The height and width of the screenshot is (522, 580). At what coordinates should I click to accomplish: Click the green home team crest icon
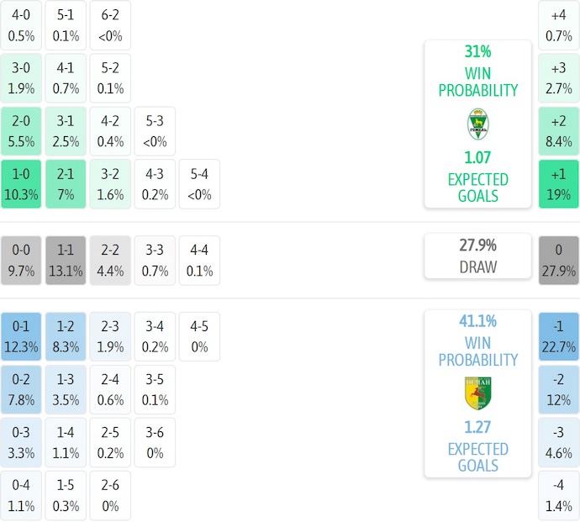(x=477, y=124)
